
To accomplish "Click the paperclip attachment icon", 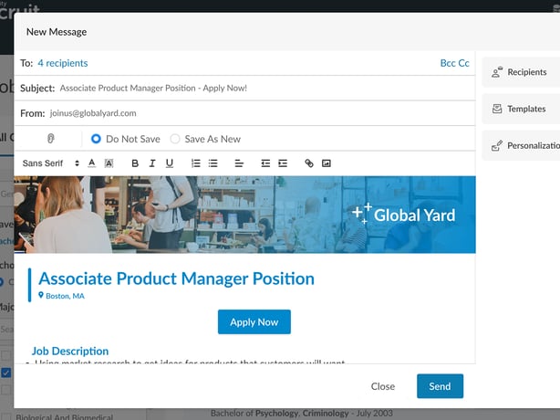I will coord(51,139).
